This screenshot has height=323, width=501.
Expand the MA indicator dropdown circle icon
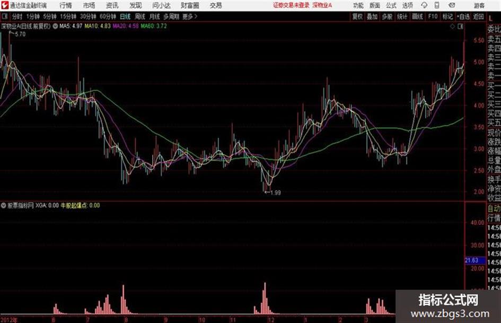click(x=55, y=26)
